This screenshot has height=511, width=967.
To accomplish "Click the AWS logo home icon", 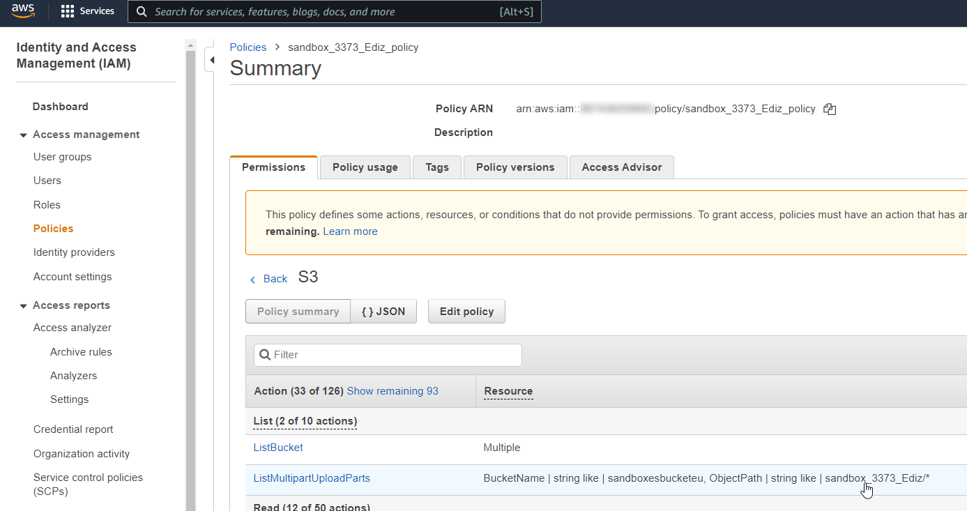I will pos(23,11).
